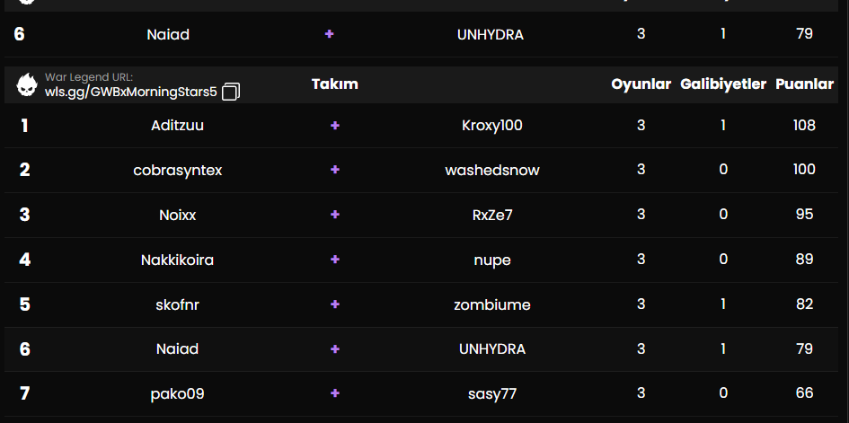
Task: Select player name RxZe7
Action: 492,216
